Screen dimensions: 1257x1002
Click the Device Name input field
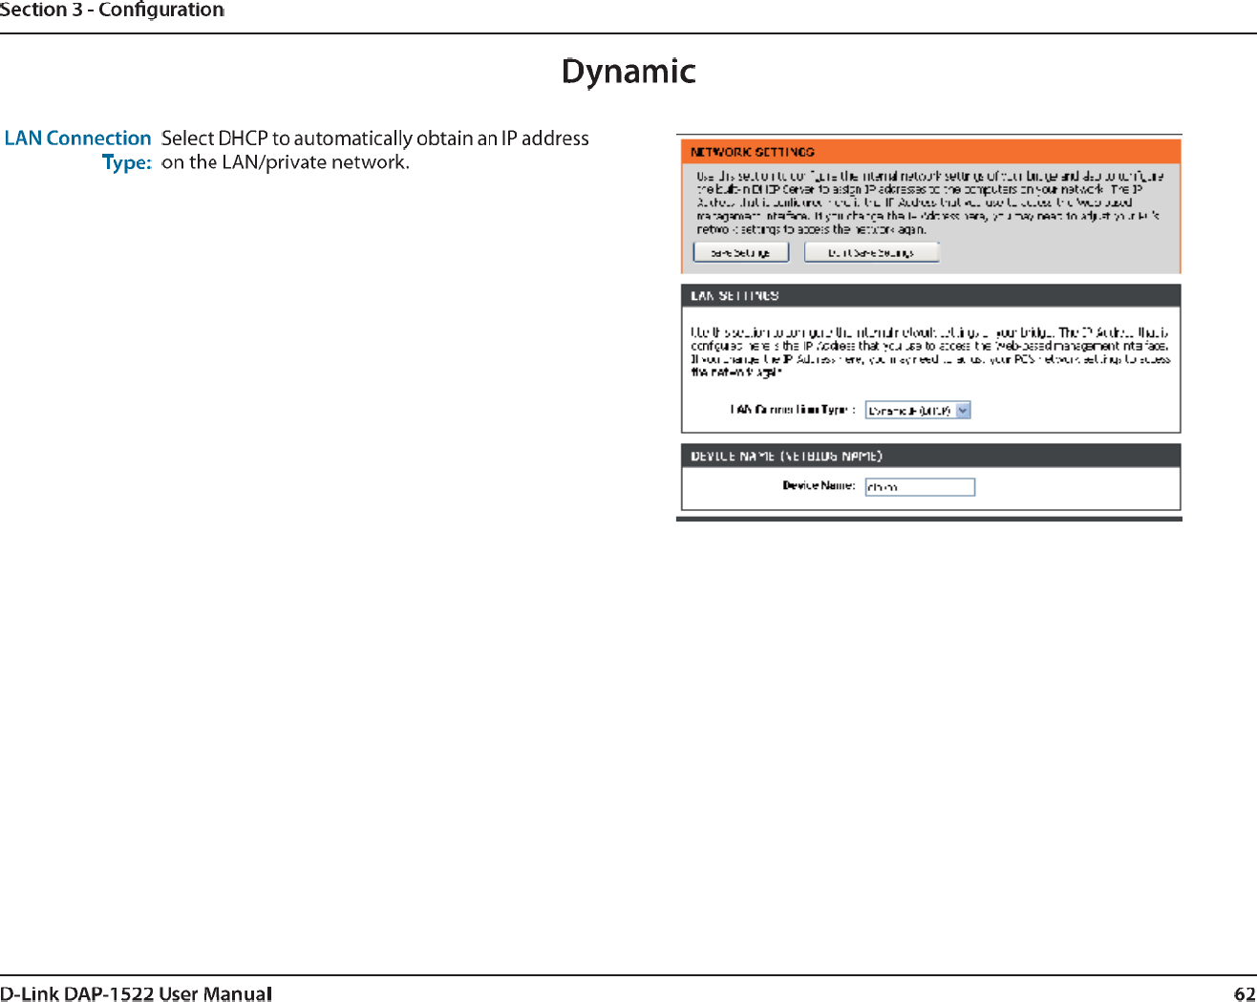(x=920, y=487)
